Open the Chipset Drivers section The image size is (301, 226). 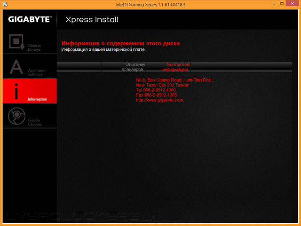(x=30, y=42)
